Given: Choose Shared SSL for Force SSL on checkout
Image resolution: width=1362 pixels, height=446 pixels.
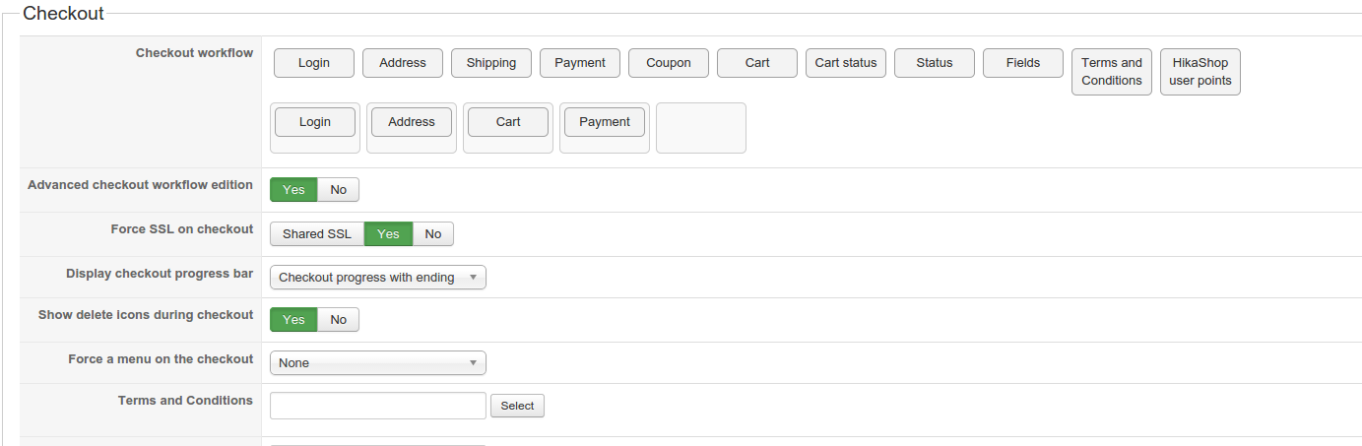Looking at the screenshot, I should (317, 234).
